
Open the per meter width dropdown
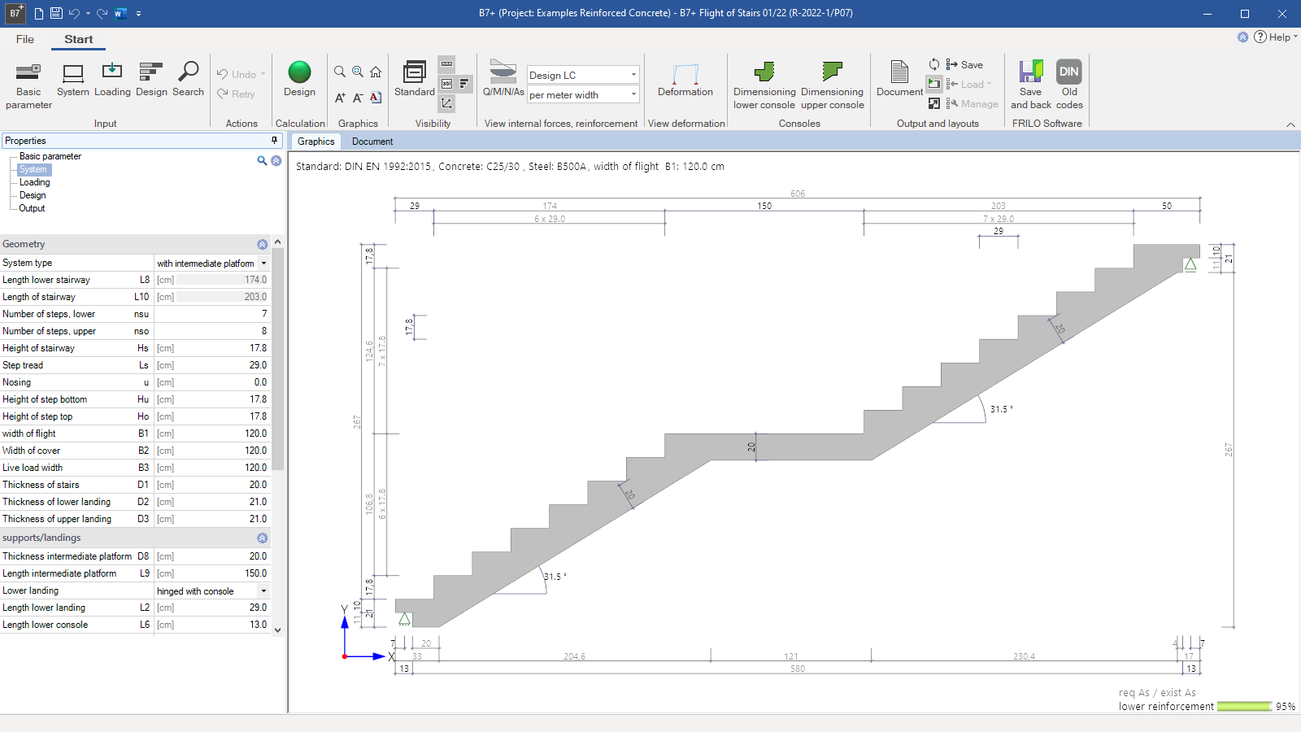[583, 94]
